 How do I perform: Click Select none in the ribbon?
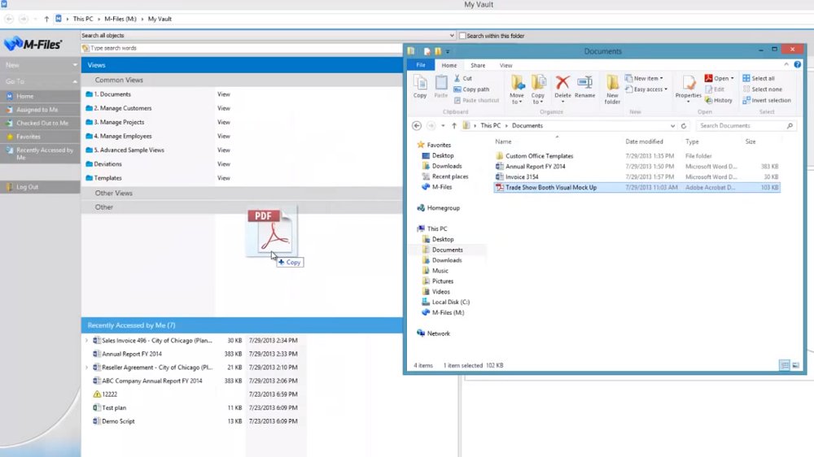(762, 89)
